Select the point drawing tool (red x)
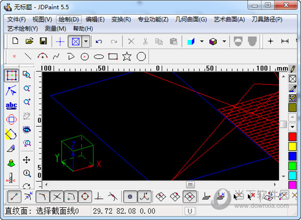This screenshot has height=220, width=301. pyautogui.click(x=14, y=57)
